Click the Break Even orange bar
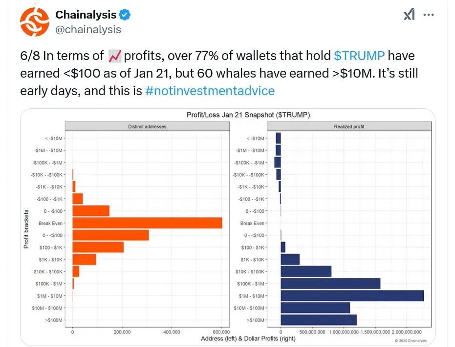Viewport: 455px width, 347px height. [x=147, y=223]
